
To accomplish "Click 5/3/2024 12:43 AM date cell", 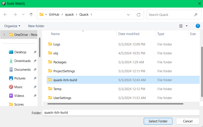I will click(132, 80).
